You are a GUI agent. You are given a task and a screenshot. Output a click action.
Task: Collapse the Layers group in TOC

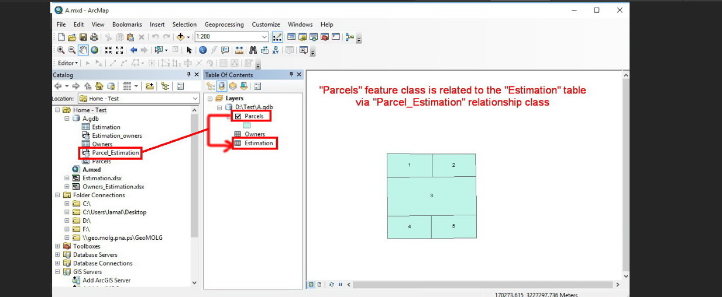(210, 99)
